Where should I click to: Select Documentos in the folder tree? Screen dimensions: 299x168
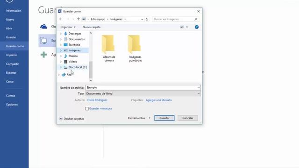tap(77, 39)
